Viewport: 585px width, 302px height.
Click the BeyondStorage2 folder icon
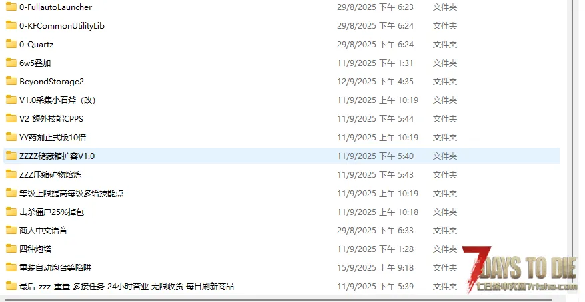pyautogui.click(x=11, y=81)
